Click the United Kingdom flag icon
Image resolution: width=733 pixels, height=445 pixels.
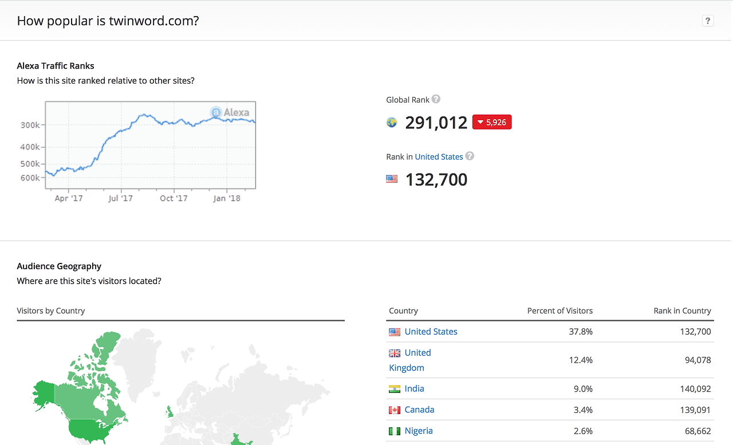395,353
